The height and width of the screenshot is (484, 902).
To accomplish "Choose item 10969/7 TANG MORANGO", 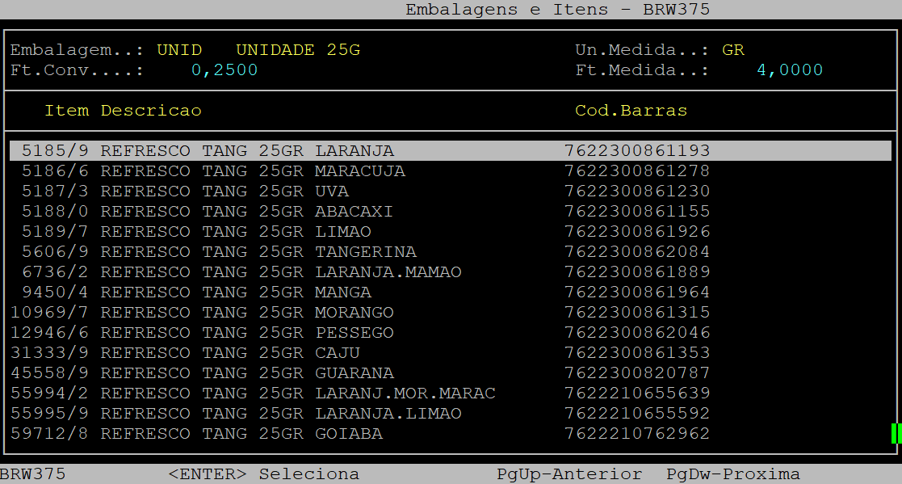I will coord(451,312).
